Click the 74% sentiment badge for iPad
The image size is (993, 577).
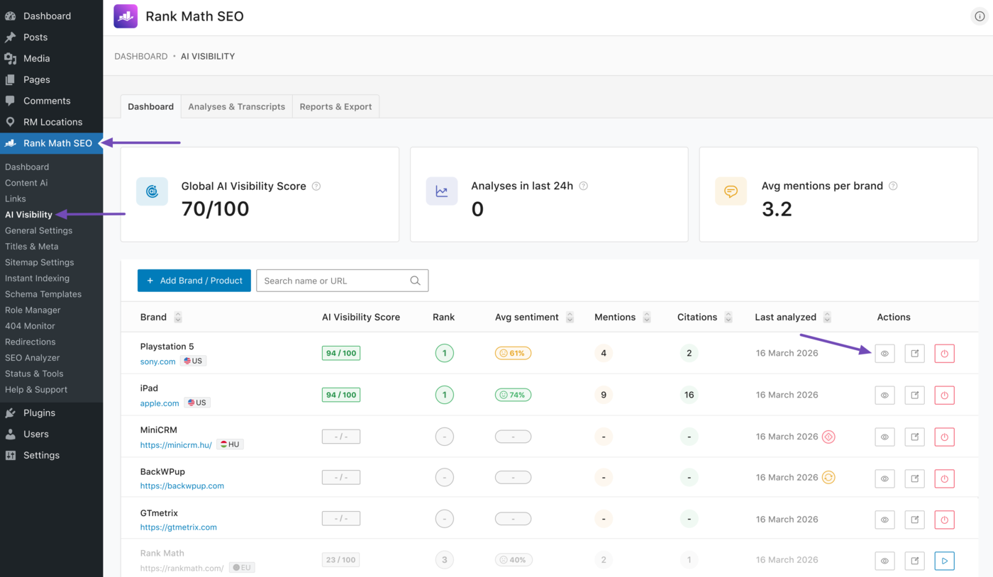click(513, 395)
